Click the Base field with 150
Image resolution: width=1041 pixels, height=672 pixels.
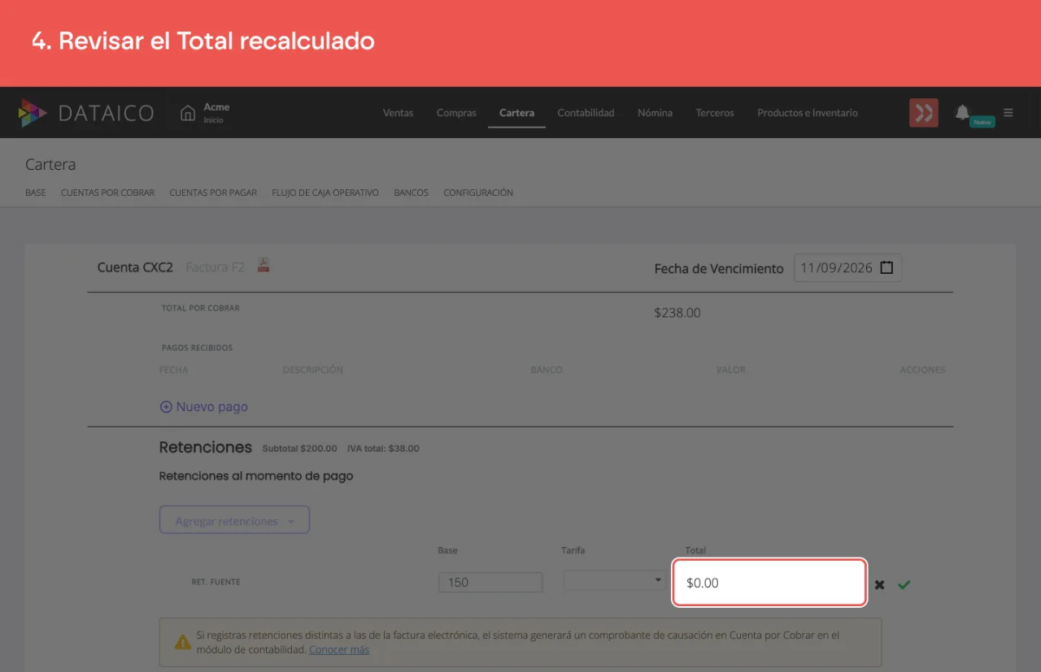[490, 583]
